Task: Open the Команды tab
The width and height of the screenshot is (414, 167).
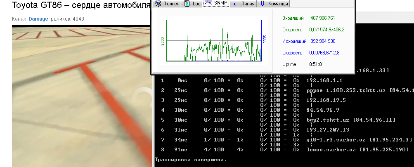Action: click(x=274, y=3)
